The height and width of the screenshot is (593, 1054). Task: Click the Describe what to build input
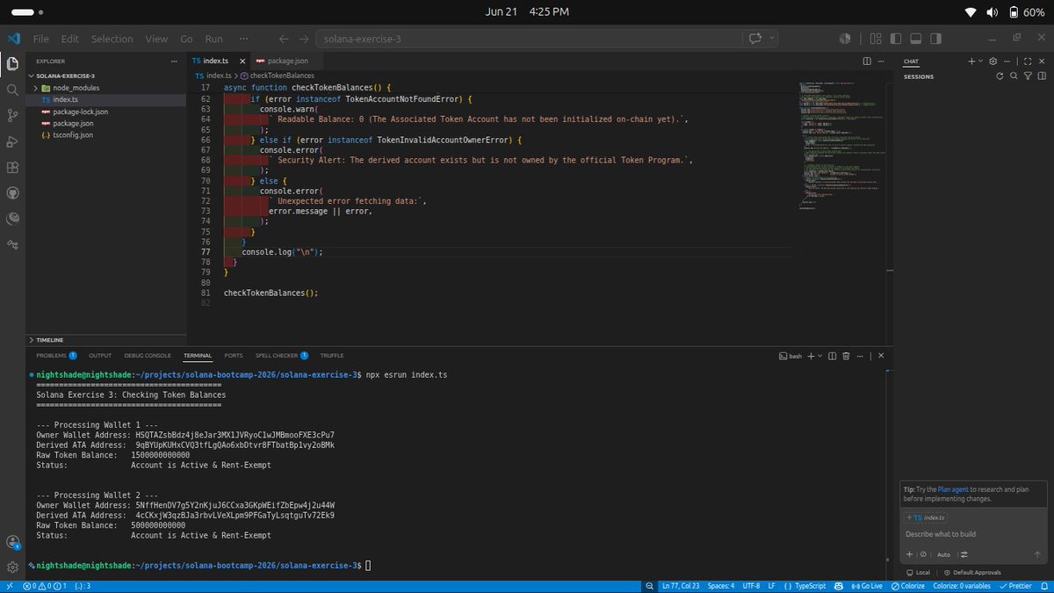[x=974, y=534]
